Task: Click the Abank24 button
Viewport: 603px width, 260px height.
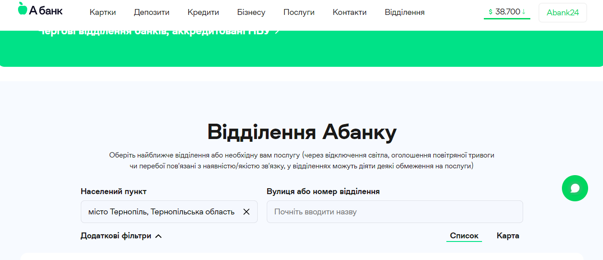Action: pos(563,12)
